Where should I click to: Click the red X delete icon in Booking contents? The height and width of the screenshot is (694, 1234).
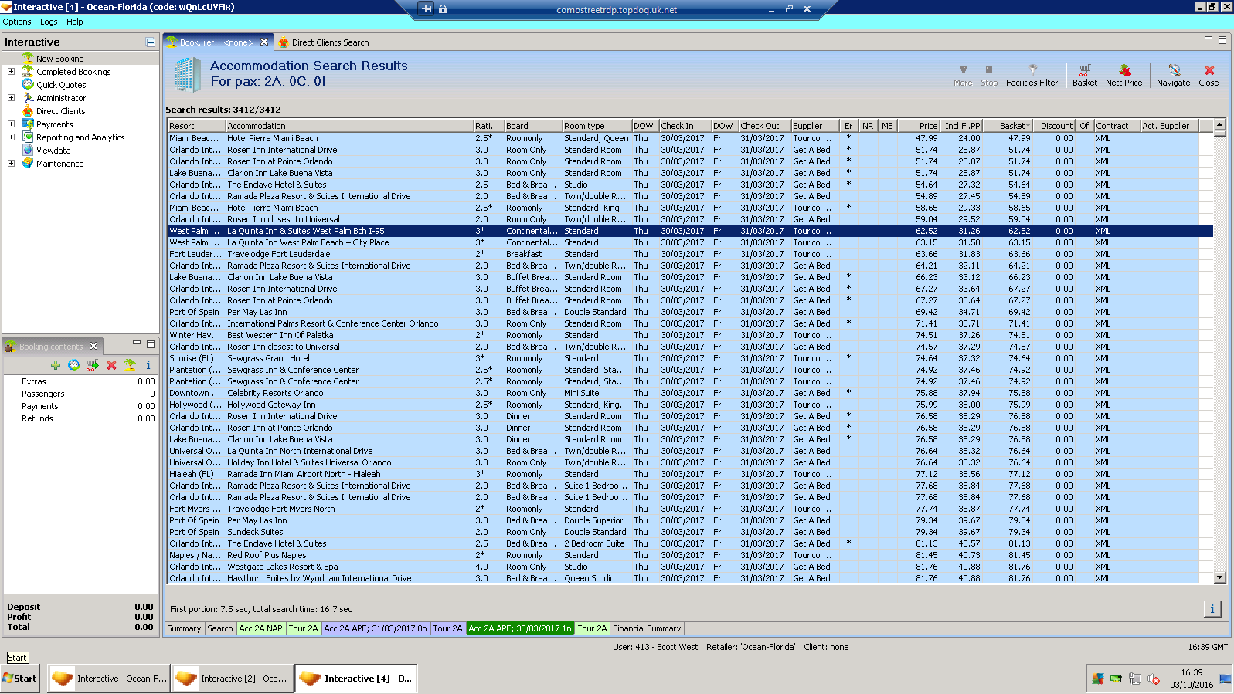point(111,365)
